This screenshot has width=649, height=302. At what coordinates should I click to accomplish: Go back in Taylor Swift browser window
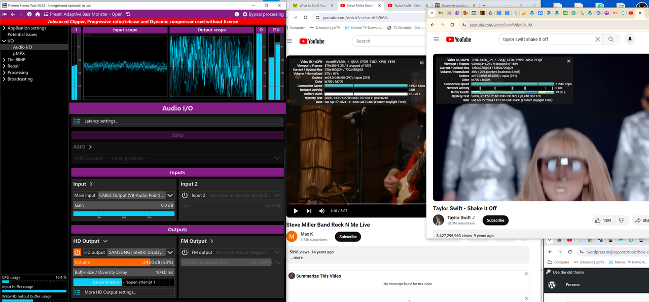(432, 25)
